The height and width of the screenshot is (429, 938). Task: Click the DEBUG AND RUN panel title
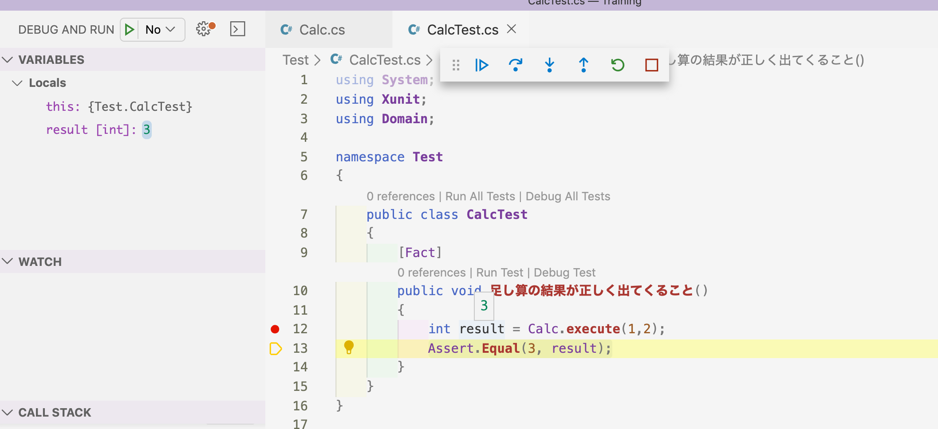coord(66,30)
